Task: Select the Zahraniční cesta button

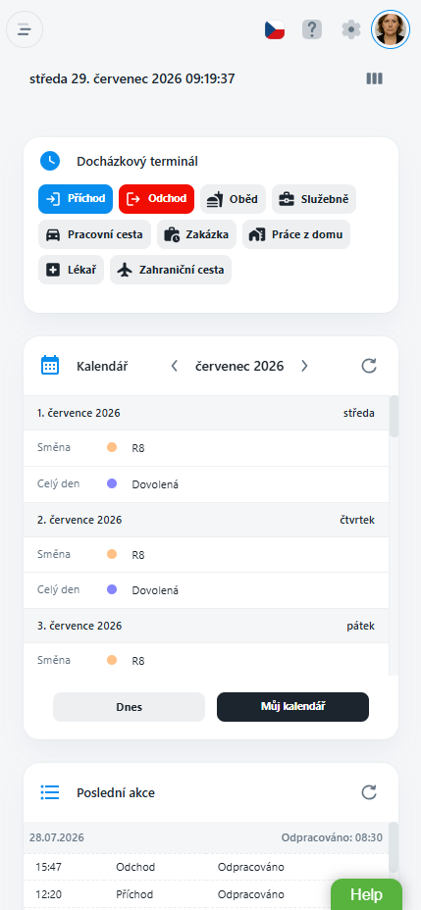Action: (171, 270)
